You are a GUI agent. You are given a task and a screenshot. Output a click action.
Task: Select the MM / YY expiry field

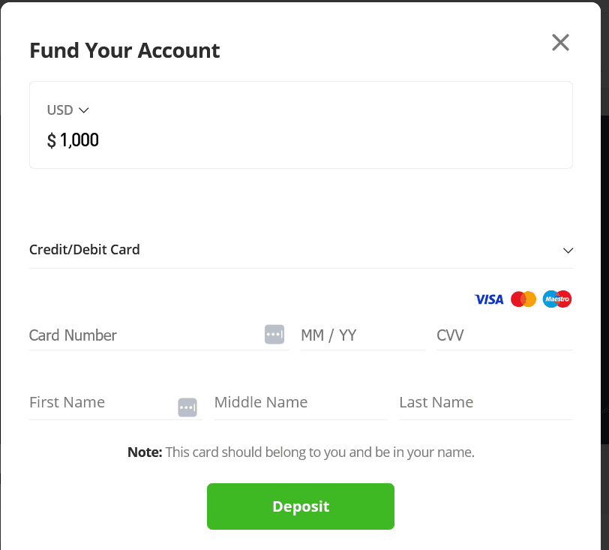pos(362,335)
